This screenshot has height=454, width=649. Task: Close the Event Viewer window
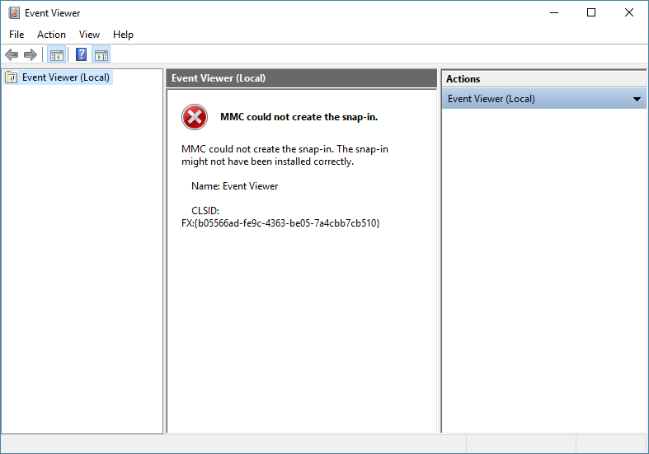(x=629, y=13)
